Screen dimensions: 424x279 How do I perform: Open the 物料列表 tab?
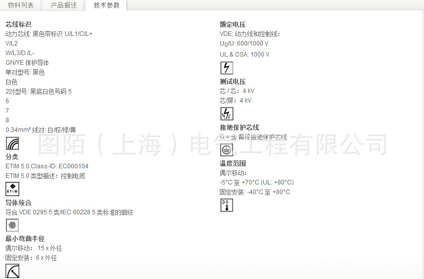pos(21,5)
